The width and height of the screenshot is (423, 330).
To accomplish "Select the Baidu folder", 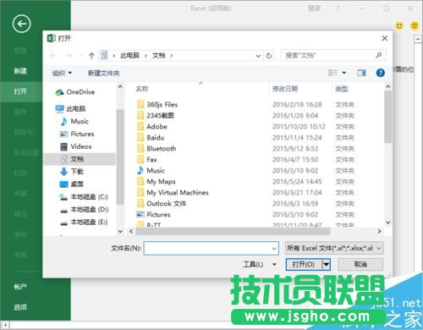I will [x=151, y=138].
